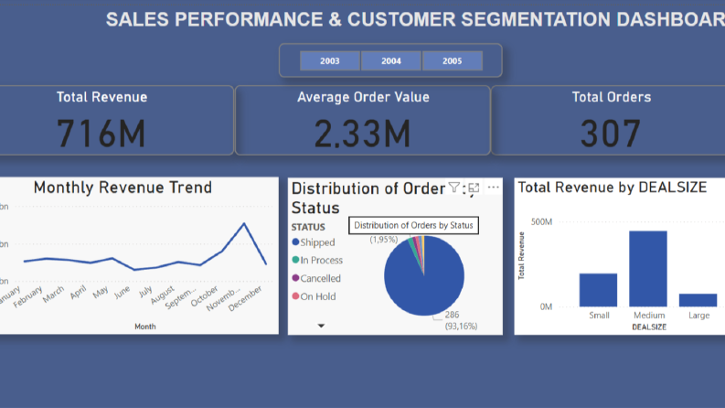Expand legend with the down arrow
This screenshot has height=408, width=725.
tap(321, 326)
